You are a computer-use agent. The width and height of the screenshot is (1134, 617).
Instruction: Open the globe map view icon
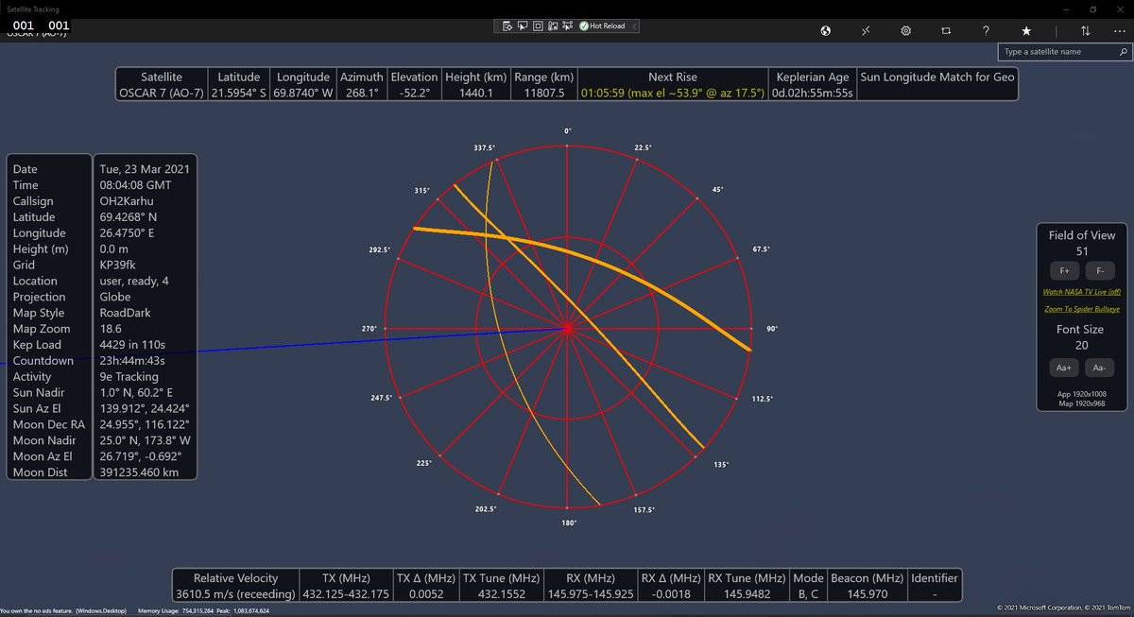825,30
